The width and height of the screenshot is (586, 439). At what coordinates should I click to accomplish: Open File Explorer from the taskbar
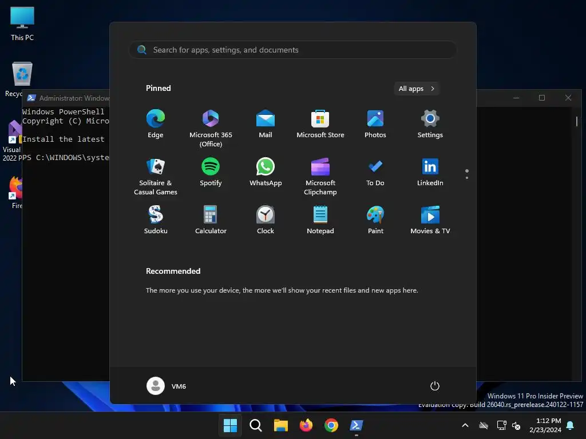point(280,425)
